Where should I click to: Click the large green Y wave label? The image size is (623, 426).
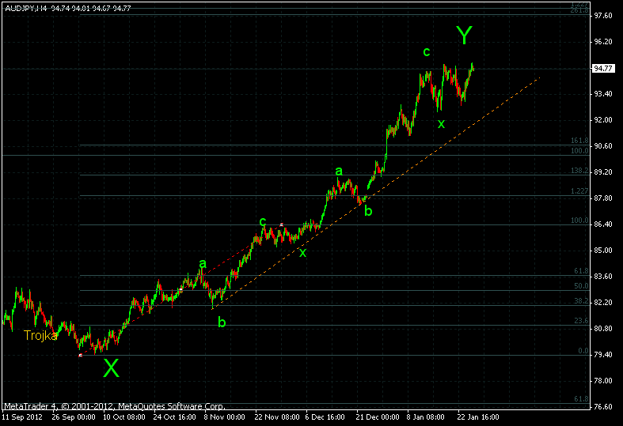pos(464,36)
